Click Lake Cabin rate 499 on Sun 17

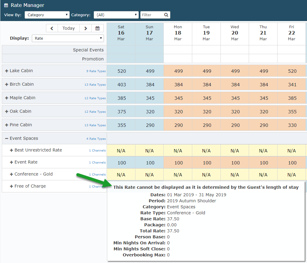tap(149, 71)
